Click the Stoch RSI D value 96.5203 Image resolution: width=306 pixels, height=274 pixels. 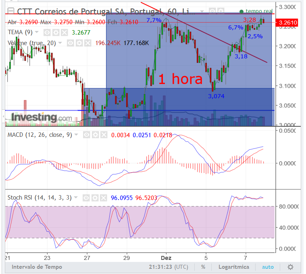[146, 198]
